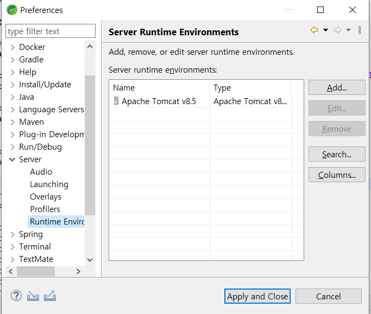Click the Tomcat server icon in the list
Viewport: 371px width, 314px height.
click(116, 101)
